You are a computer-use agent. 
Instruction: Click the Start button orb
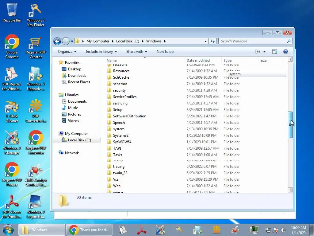click(8, 230)
